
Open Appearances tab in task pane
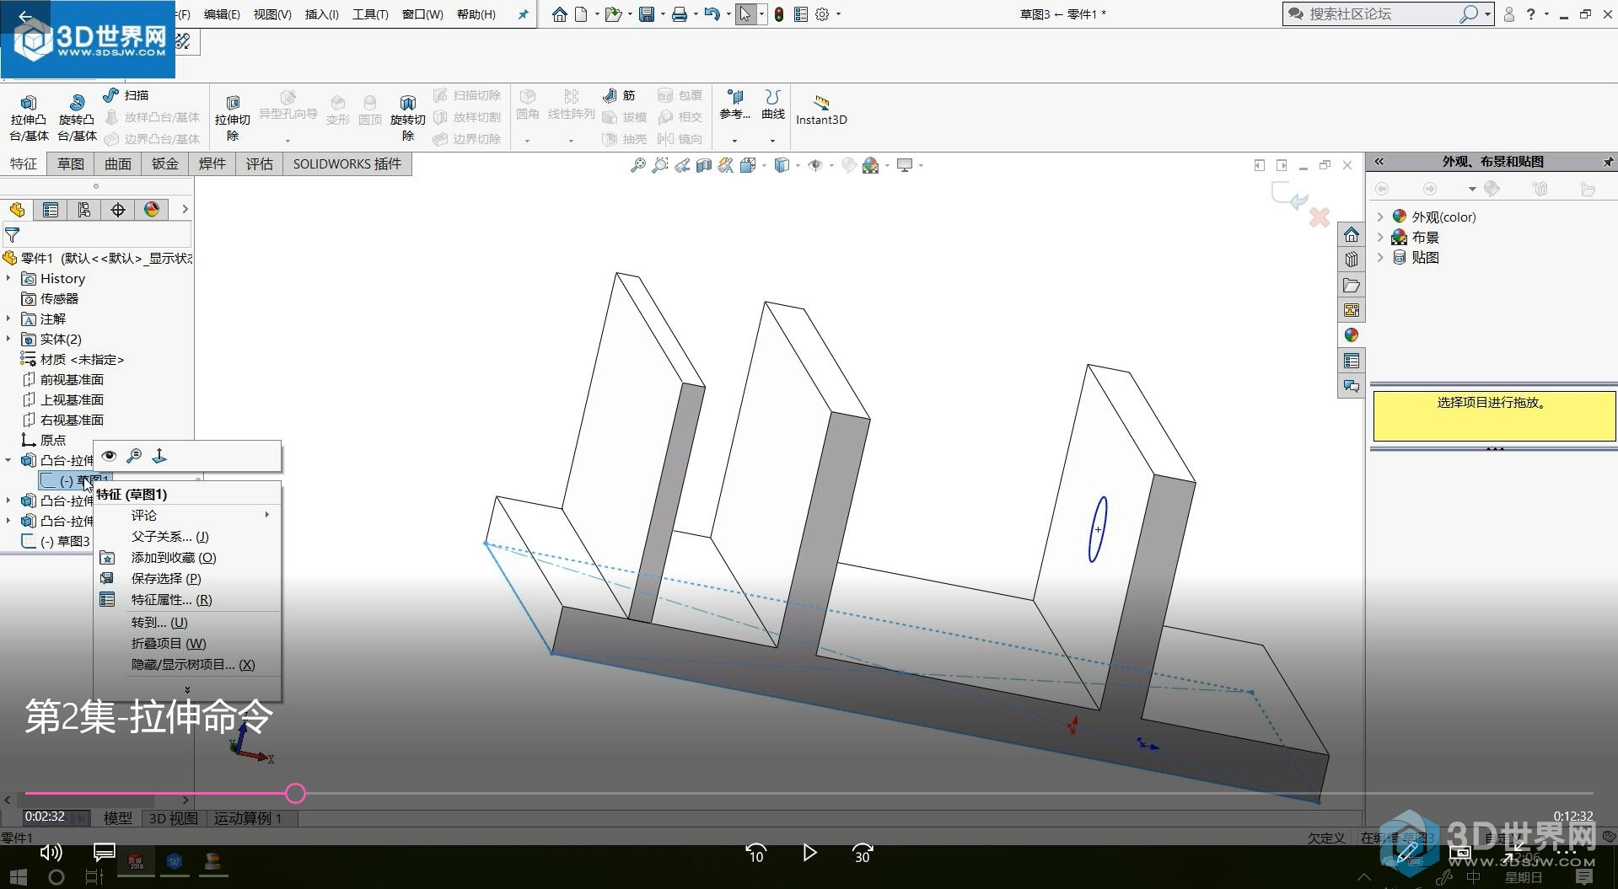point(1352,335)
